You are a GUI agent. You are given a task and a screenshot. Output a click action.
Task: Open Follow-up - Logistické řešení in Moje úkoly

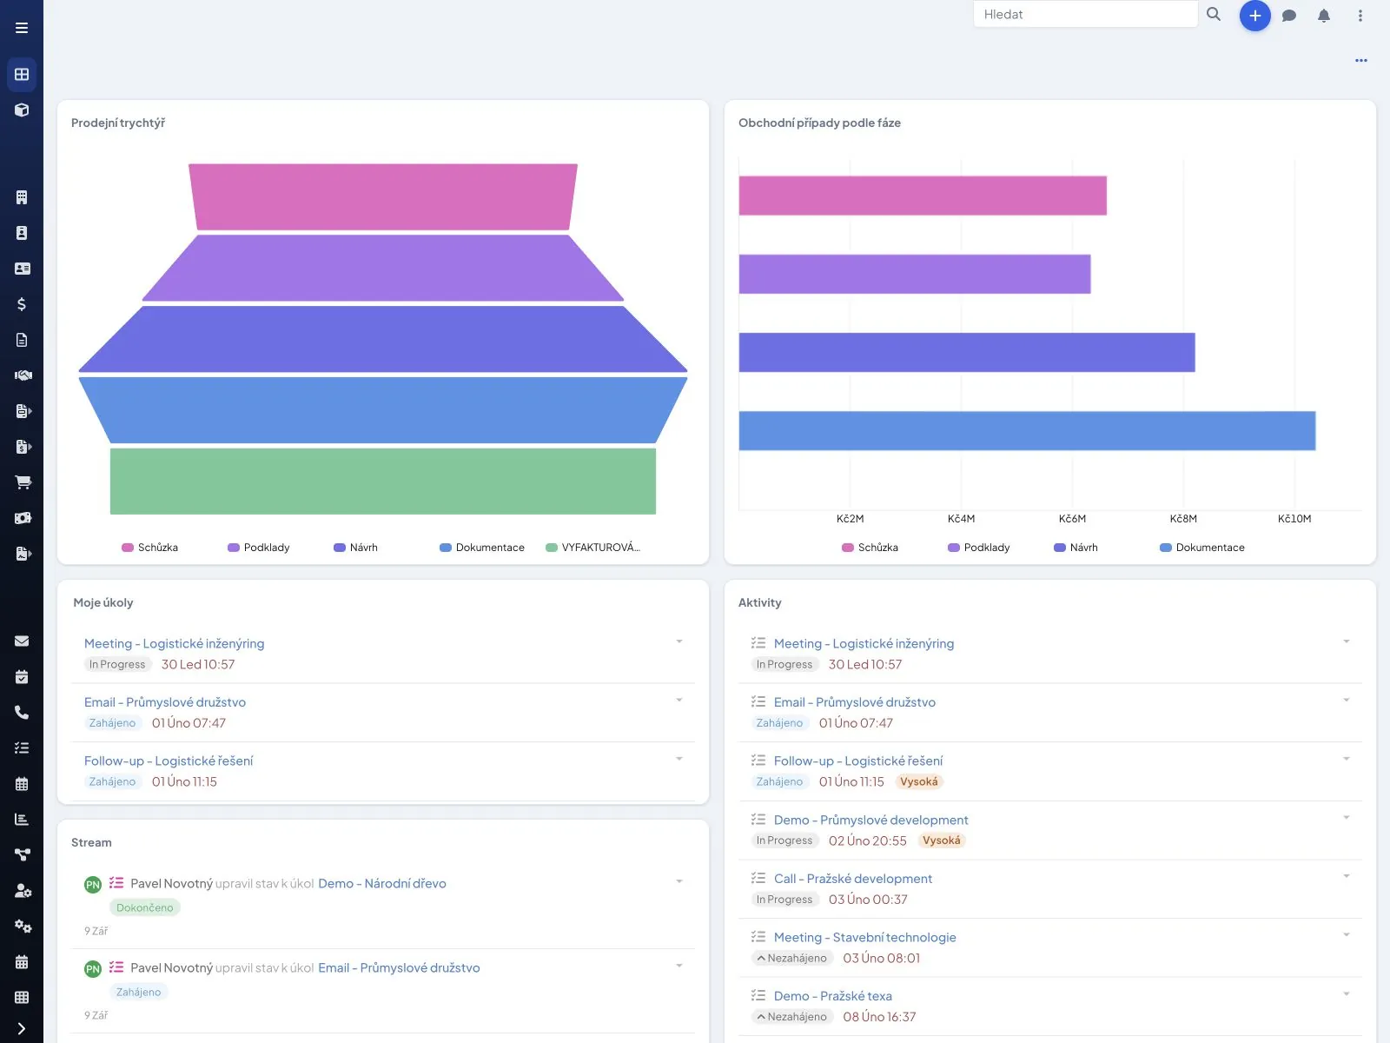[x=169, y=761]
